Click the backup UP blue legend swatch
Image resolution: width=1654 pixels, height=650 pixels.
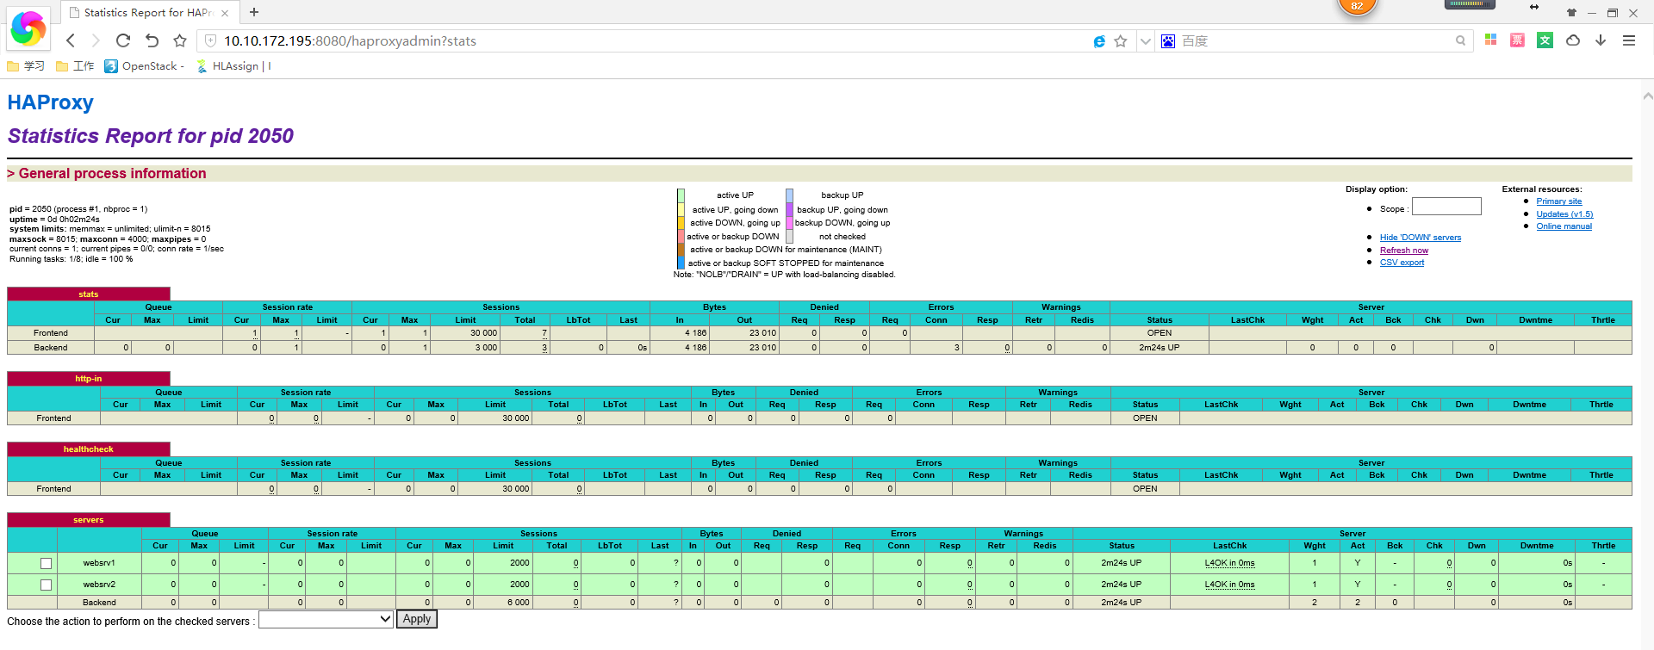(789, 195)
